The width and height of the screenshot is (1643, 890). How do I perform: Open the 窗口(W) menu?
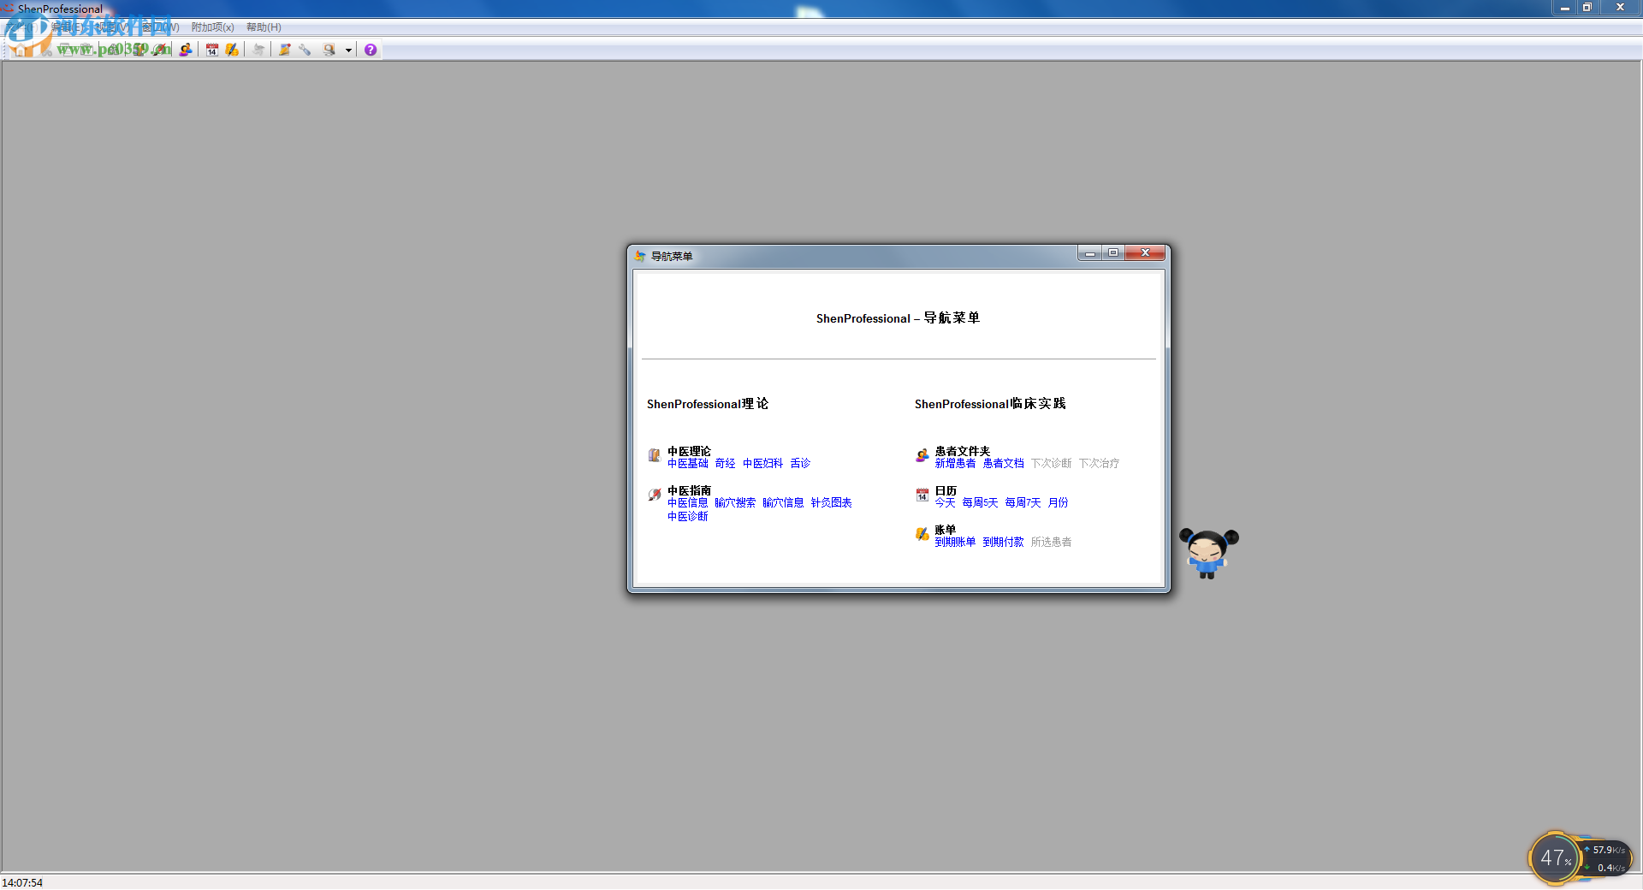160,27
